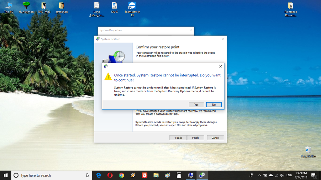The image size is (321, 180).
Task: Confirm restore by clicking Yes
Action: click(196, 105)
